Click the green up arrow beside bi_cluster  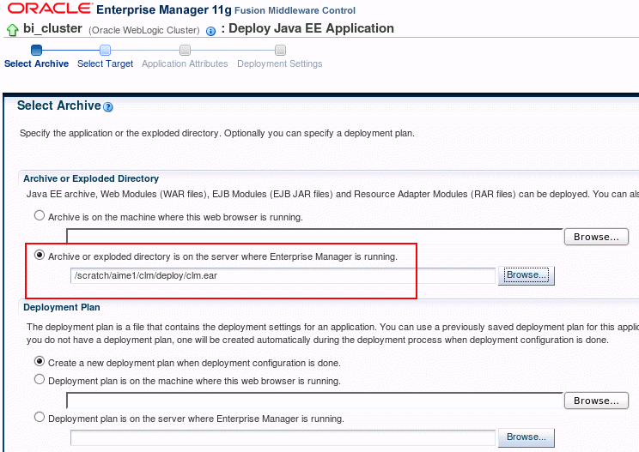click(x=13, y=30)
